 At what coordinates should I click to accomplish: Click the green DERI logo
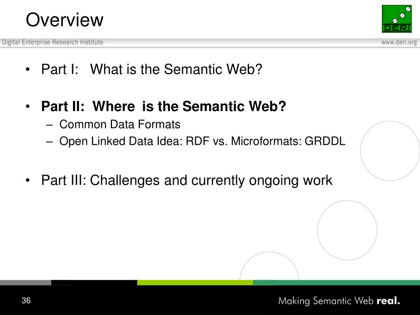coord(397,19)
